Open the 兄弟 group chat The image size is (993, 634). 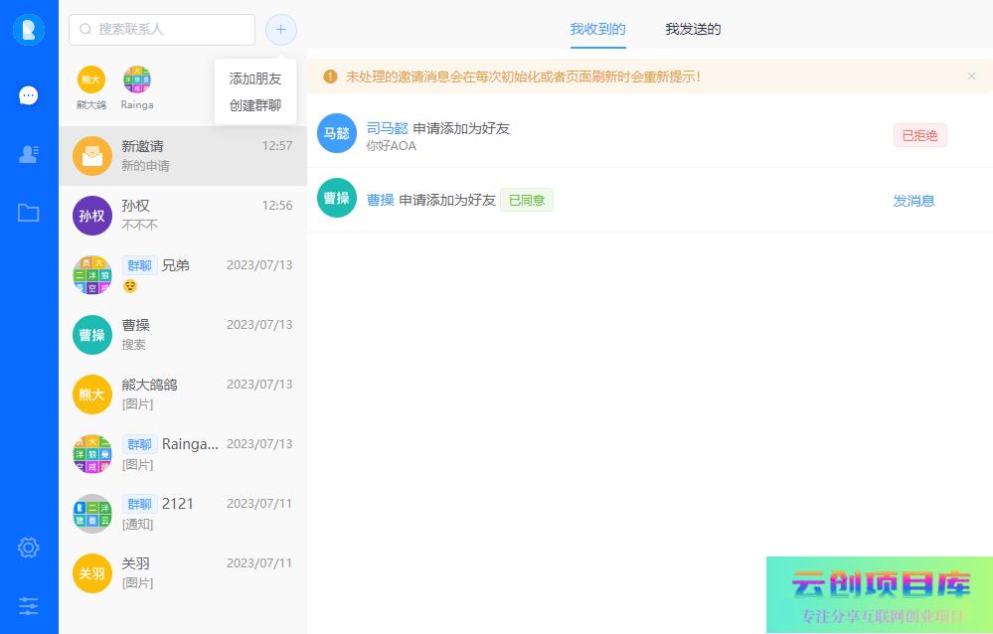pyautogui.click(x=182, y=274)
